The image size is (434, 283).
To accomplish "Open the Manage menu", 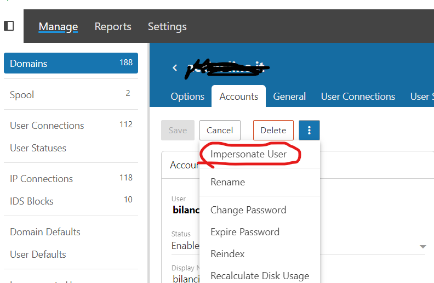I will point(58,26).
